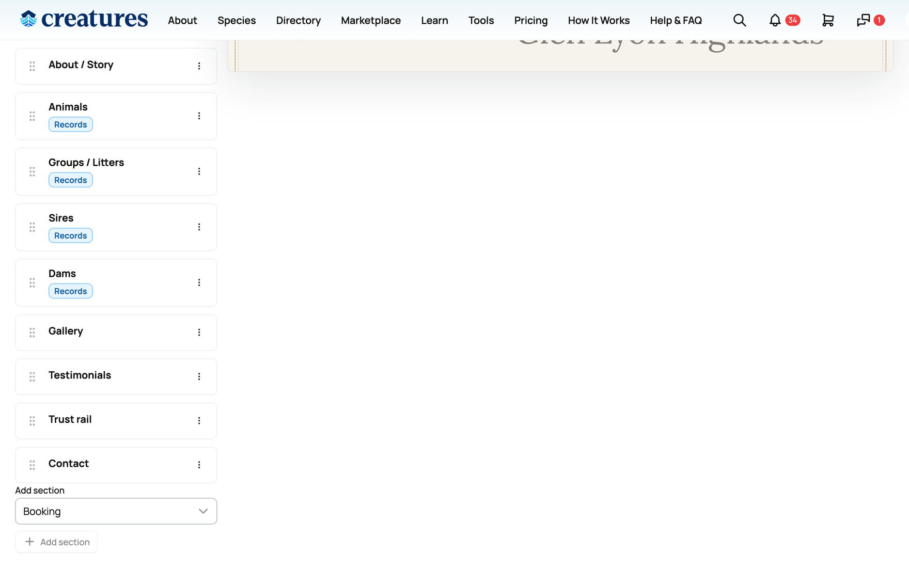Open the About menu item
This screenshot has height=568, width=909.
coord(182,20)
